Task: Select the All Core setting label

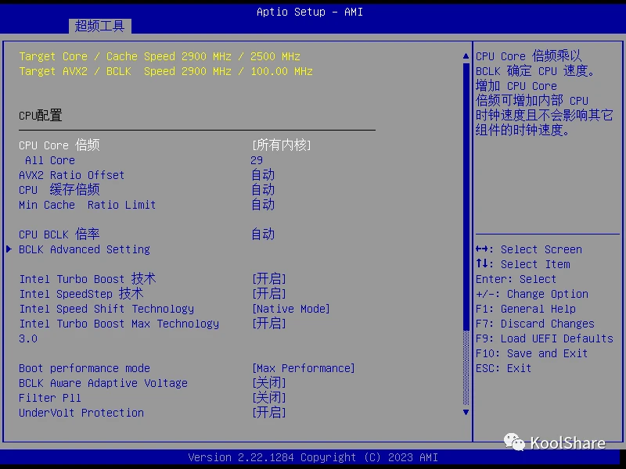Action: click(50, 160)
